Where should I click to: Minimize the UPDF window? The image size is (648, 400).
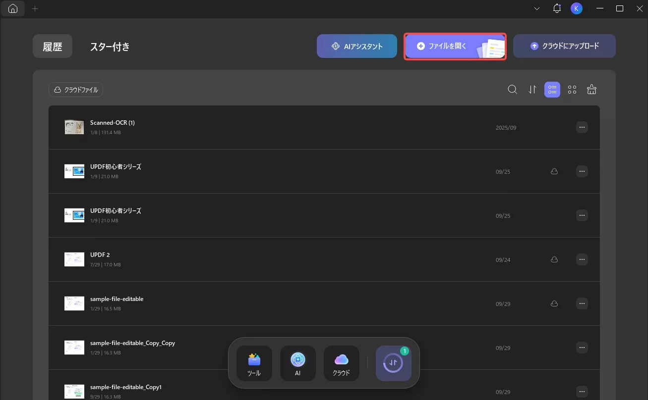tap(600, 8)
